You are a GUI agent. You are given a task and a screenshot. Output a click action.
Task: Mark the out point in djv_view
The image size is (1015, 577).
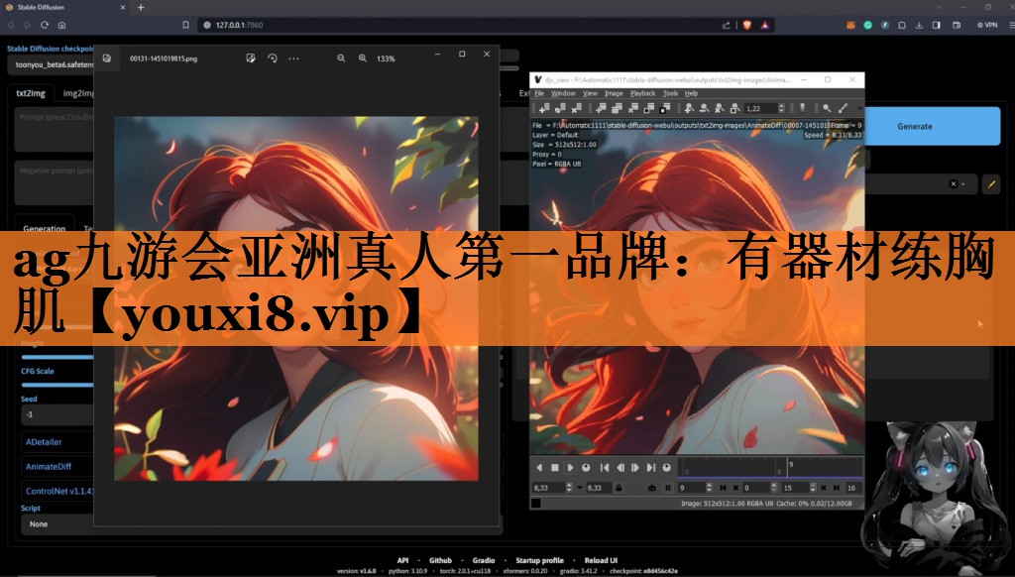(x=837, y=488)
